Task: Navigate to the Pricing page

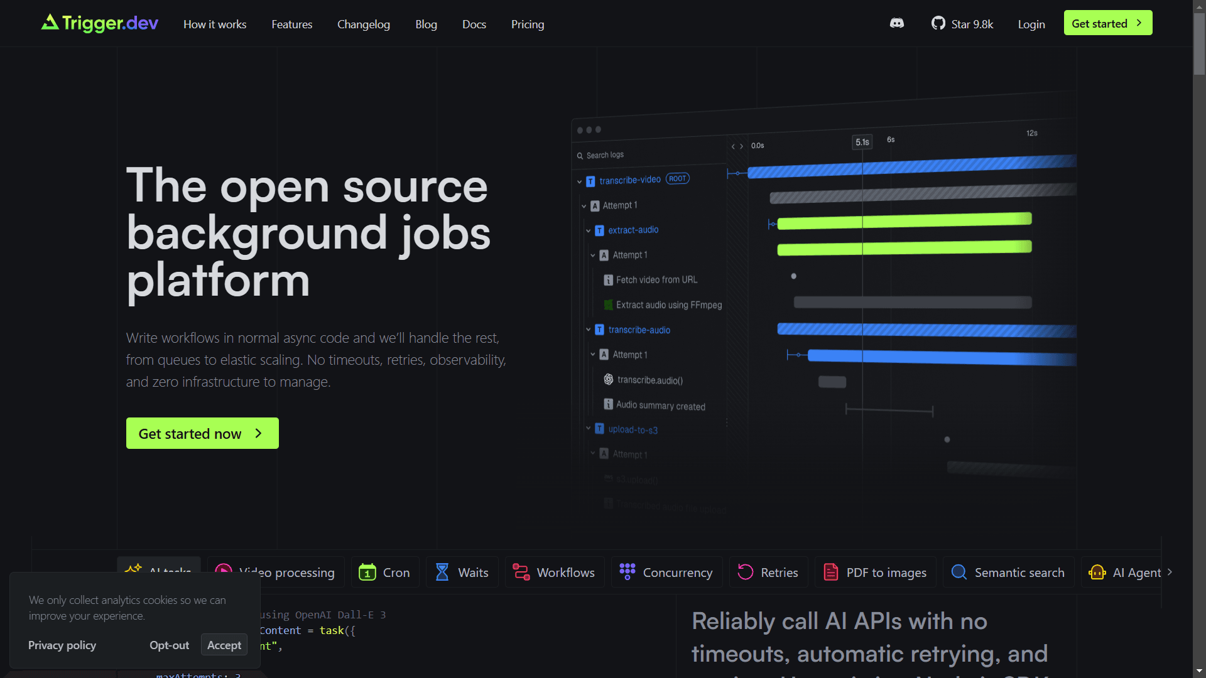Action: [x=527, y=24]
